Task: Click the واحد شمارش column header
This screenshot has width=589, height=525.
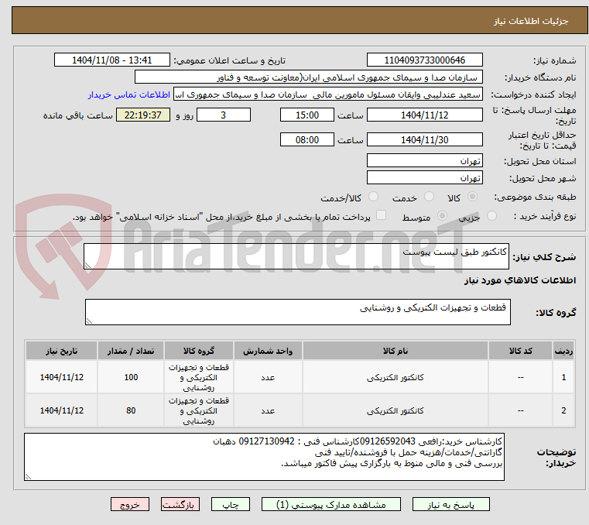Action: [x=268, y=351]
